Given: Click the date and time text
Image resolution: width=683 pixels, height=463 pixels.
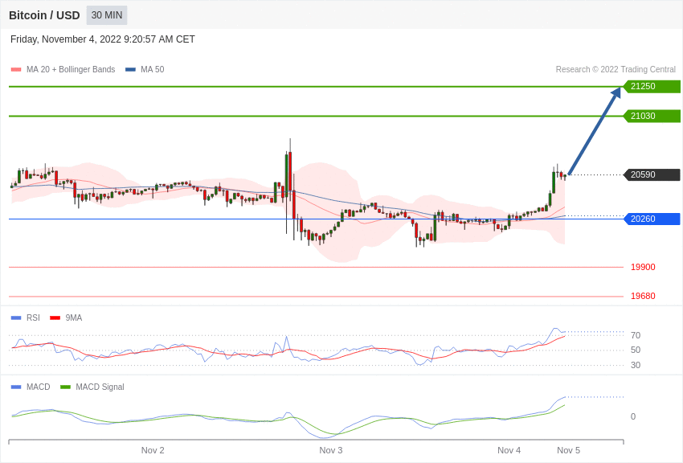Looking at the screenshot, I should point(102,39).
